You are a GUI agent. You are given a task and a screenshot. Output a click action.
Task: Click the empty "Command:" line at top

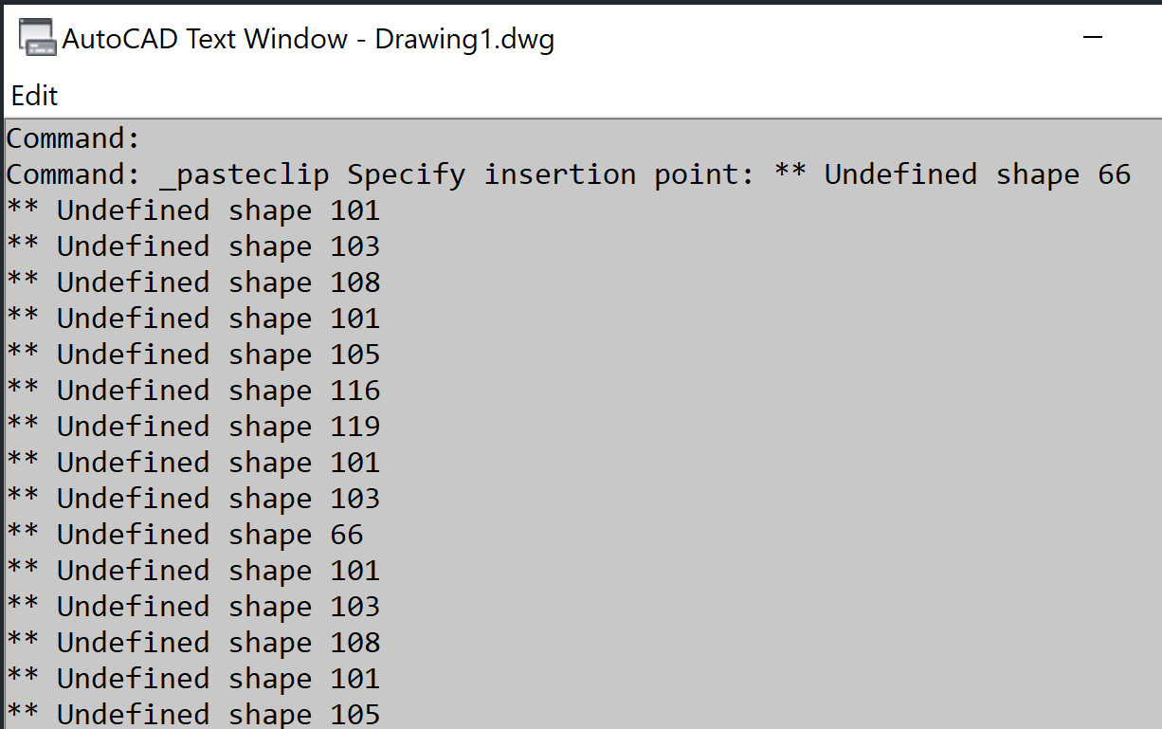tap(74, 138)
